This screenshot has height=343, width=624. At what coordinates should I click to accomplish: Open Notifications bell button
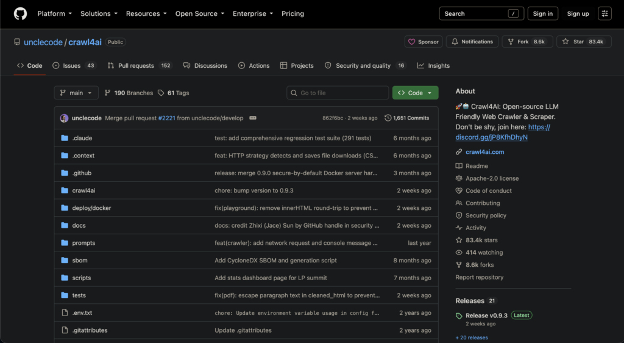(472, 42)
